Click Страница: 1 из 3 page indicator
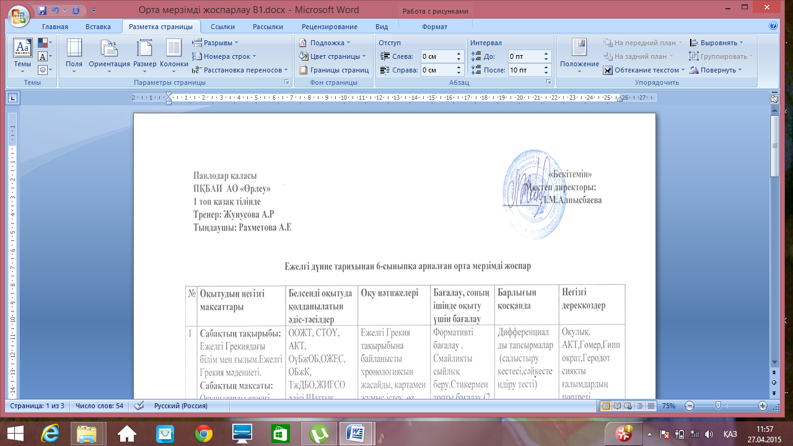 (x=37, y=406)
